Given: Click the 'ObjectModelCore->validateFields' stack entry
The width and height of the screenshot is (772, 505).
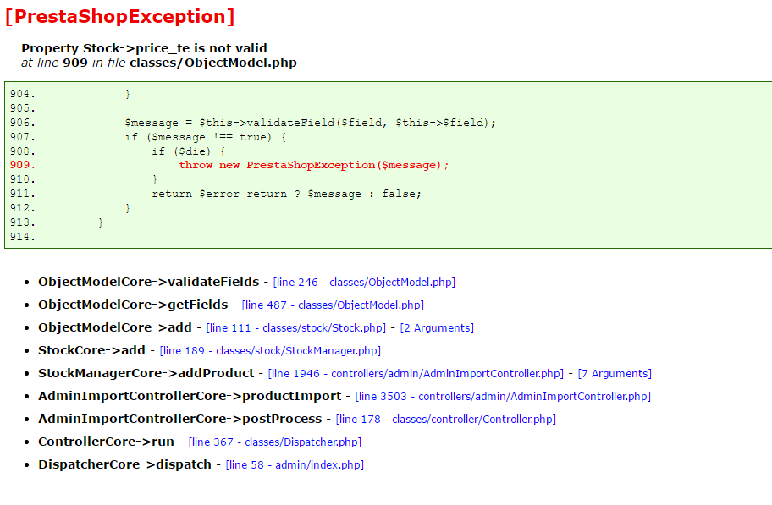Looking at the screenshot, I should [x=149, y=282].
